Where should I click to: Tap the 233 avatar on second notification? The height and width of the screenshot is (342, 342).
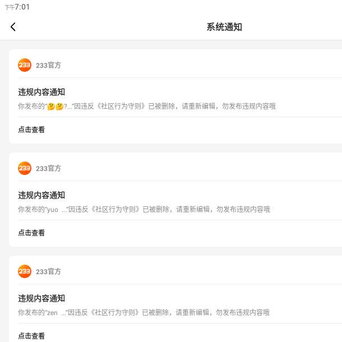[x=25, y=168]
